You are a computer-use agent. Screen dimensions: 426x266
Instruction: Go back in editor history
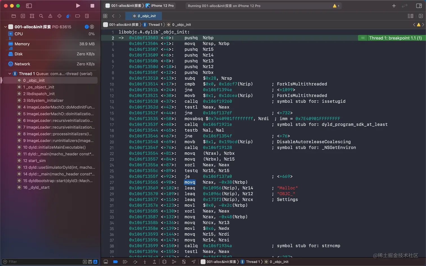point(113,16)
